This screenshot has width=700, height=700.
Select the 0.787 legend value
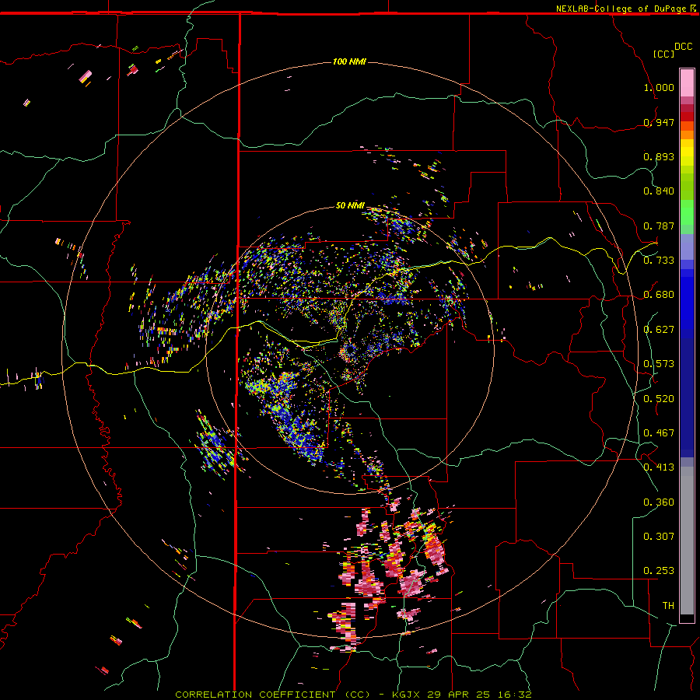(x=659, y=226)
